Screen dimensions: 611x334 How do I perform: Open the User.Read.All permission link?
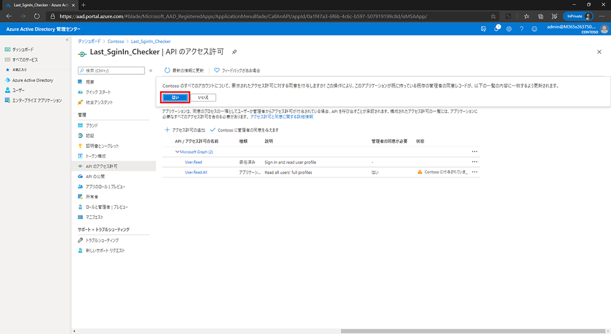coord(196,172)
